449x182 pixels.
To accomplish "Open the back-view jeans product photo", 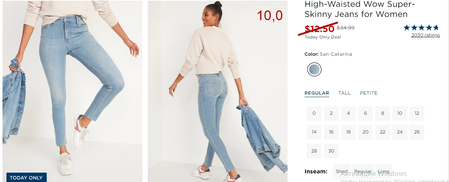I will pos(217,91).
